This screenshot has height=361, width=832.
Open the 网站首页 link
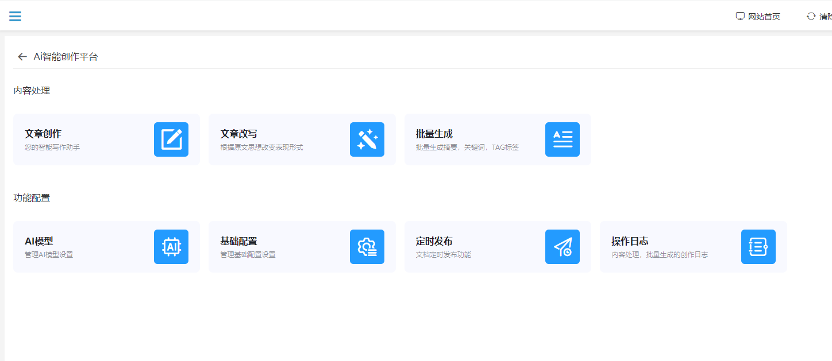[x=764, y=17]
